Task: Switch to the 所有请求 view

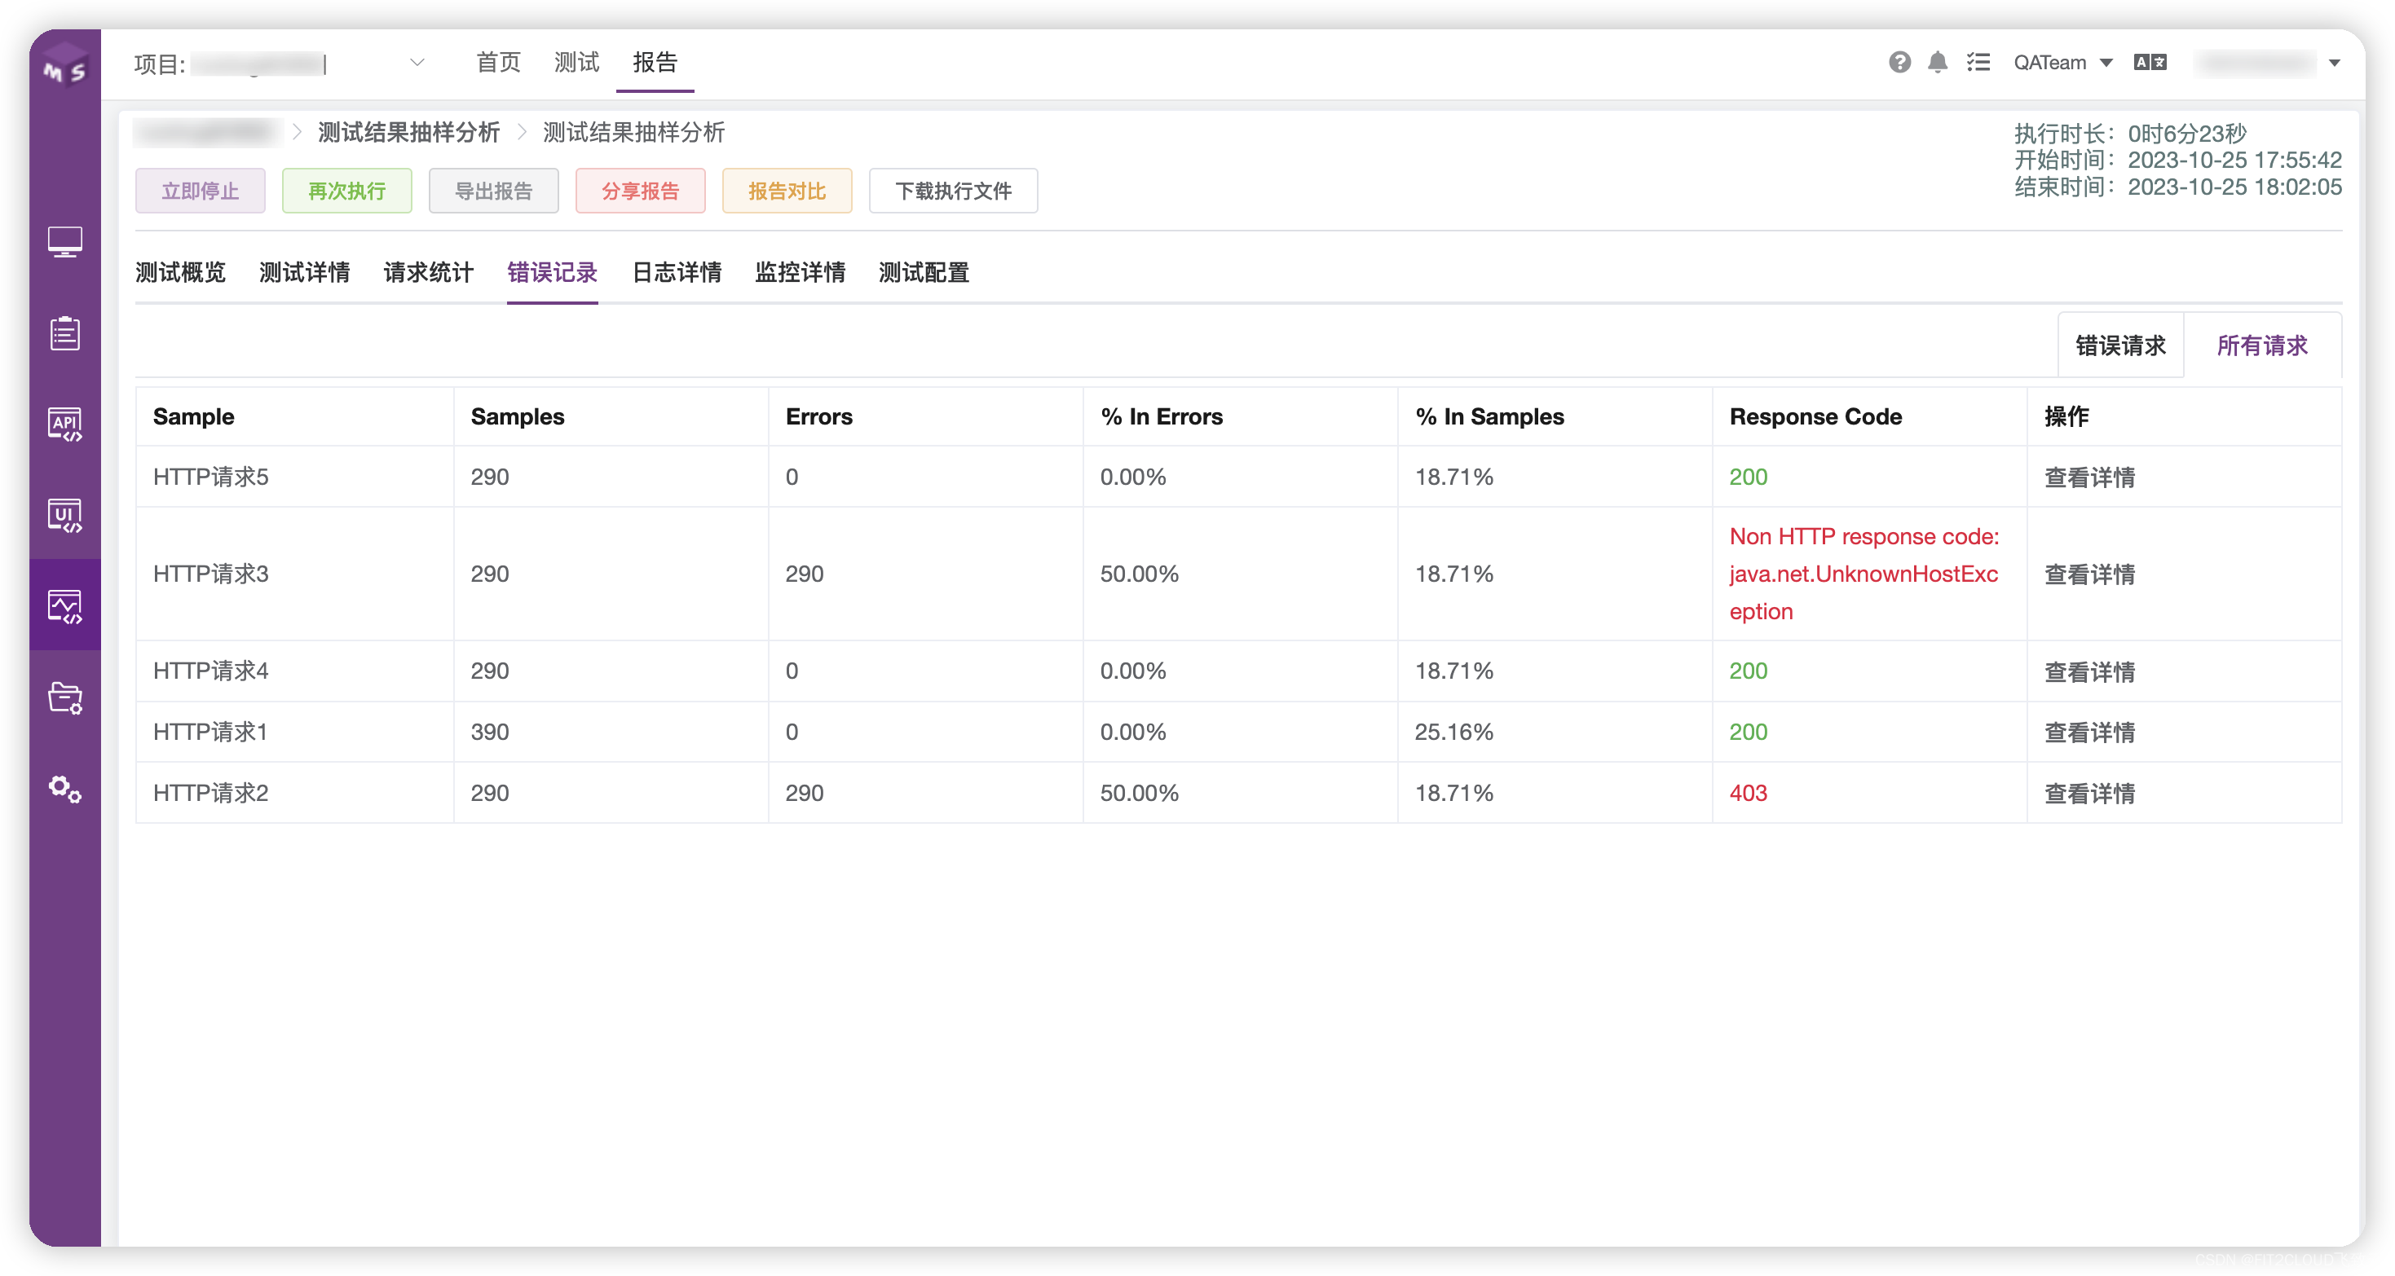Action: (x=2261, y=345)
